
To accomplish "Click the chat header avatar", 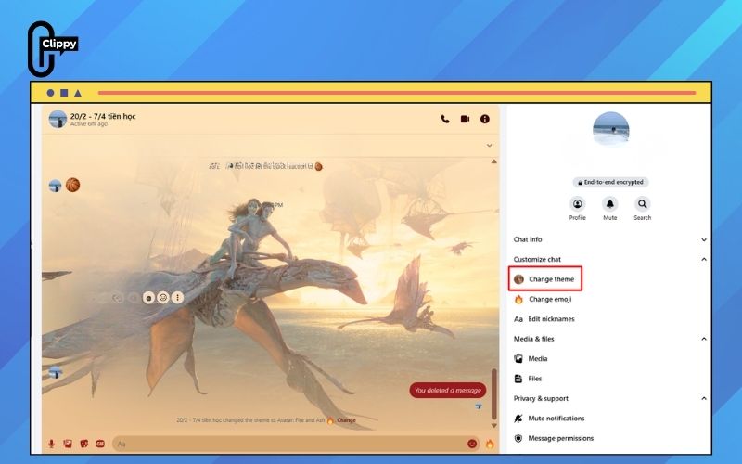I will (x=58, y=119).
